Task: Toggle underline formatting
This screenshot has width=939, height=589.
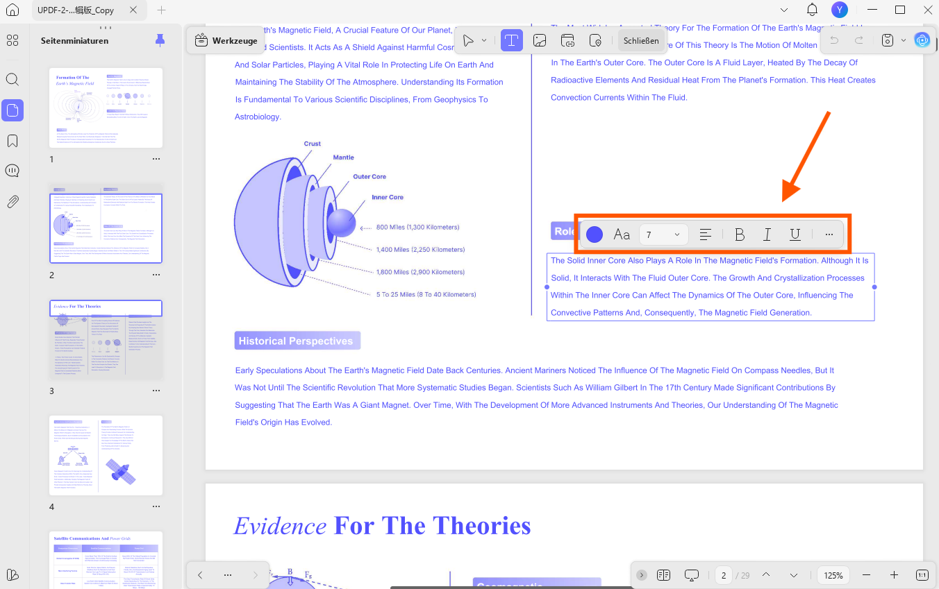Action: tap(795, 234)
